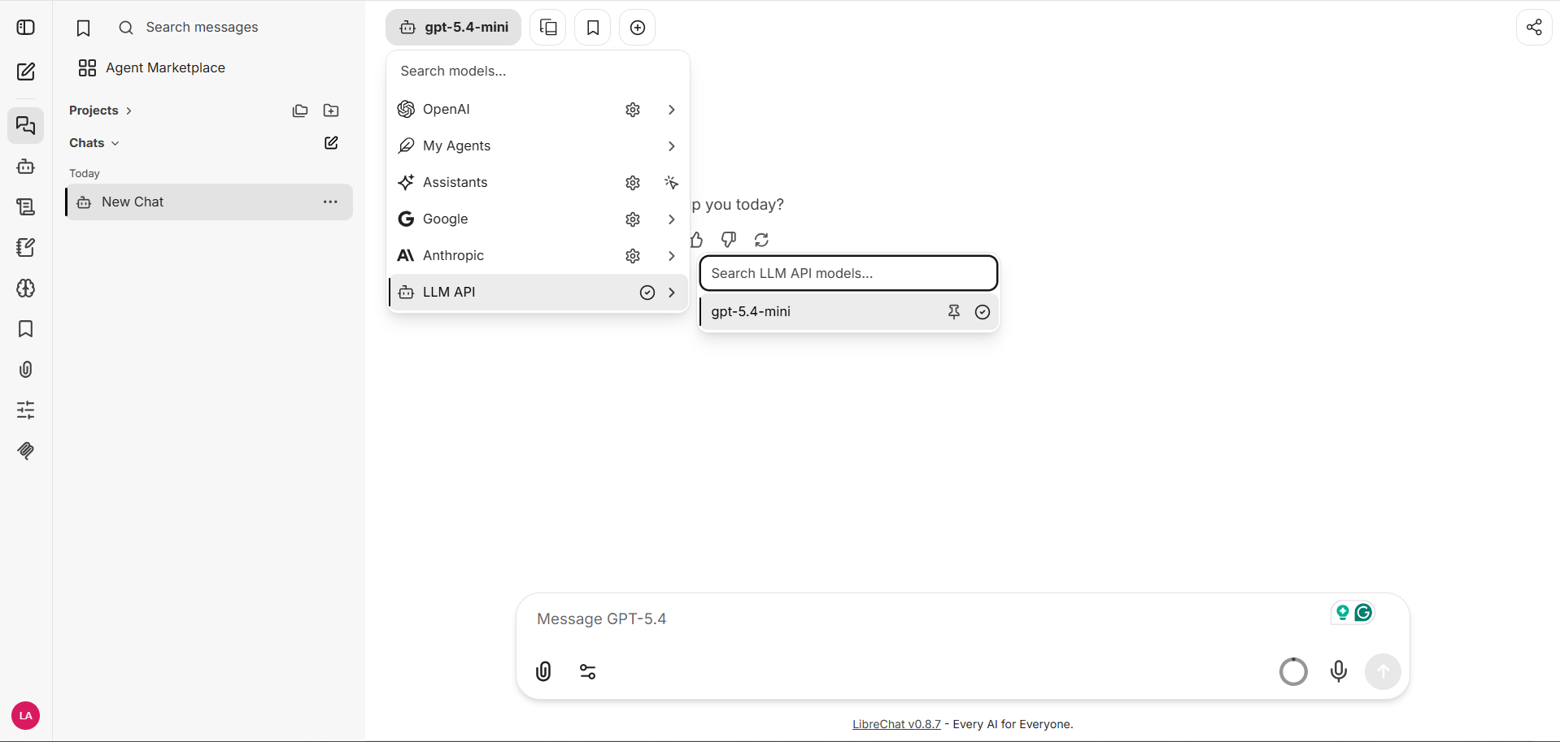Image resolution: width=1560 pixels, height=742 pixels.
Task: Expand My Agents submenu
Action: click(x=672, y=146)
